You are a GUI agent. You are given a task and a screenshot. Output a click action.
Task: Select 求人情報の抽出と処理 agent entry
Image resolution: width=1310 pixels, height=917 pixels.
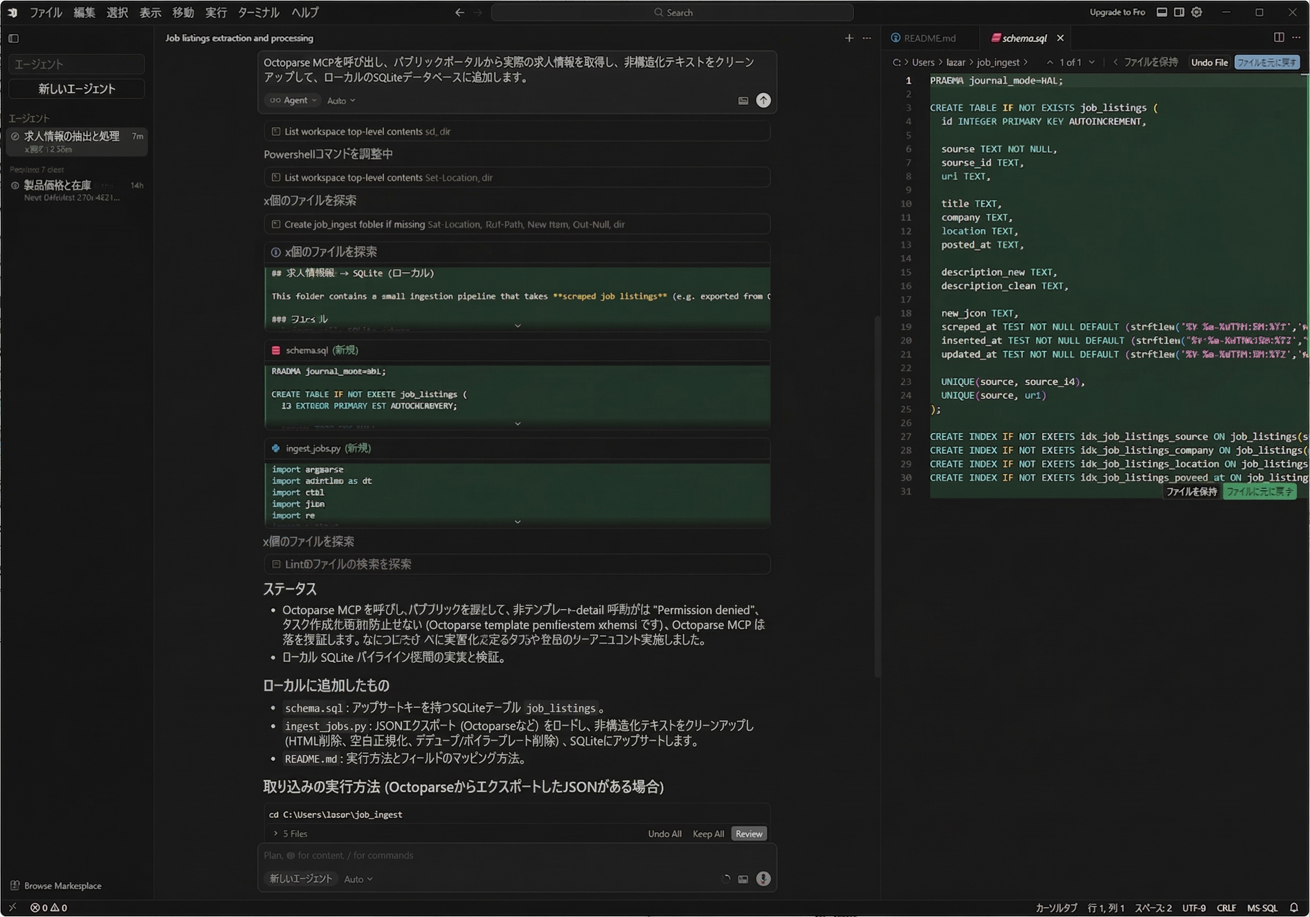point(76,142)
